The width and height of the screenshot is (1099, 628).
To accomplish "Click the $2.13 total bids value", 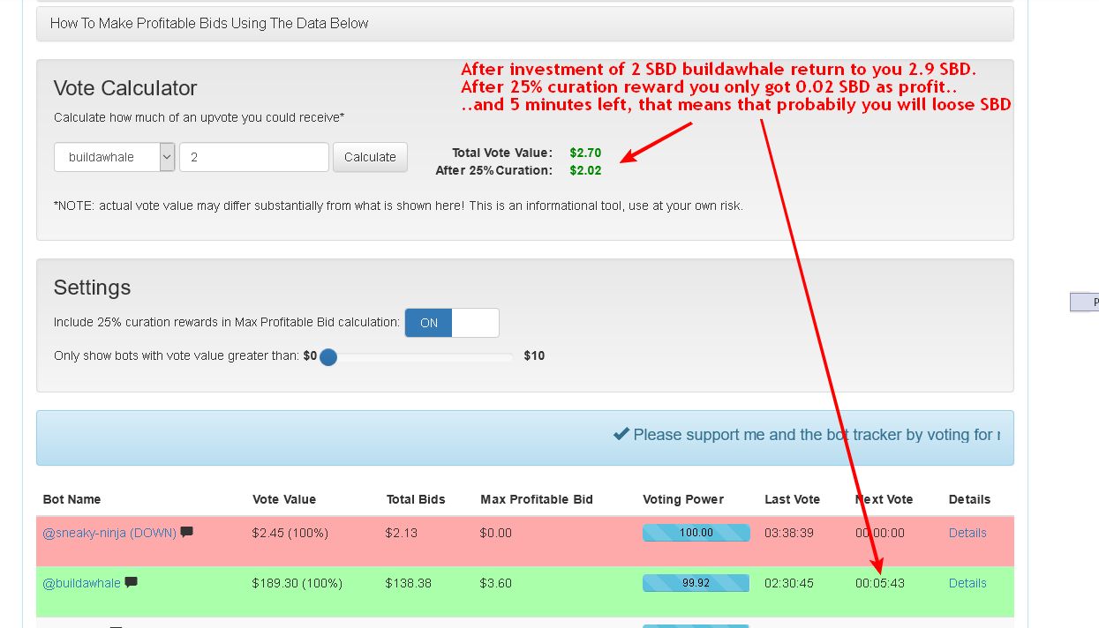I will pos(402,533).
